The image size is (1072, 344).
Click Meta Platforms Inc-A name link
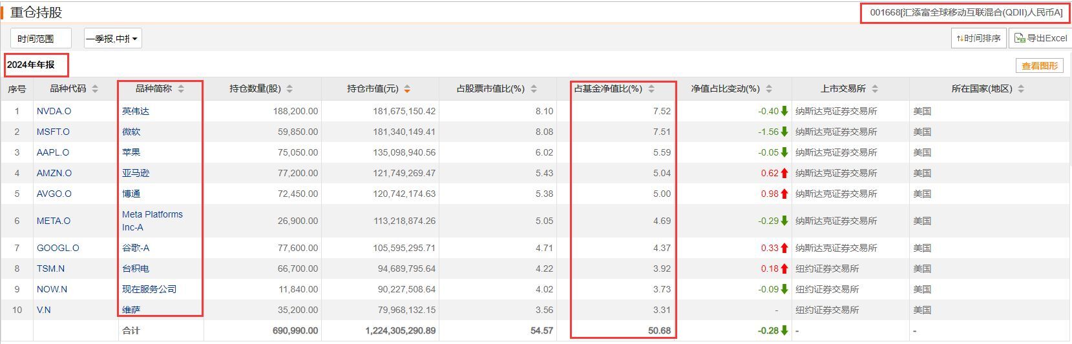(x=152, y=221)
